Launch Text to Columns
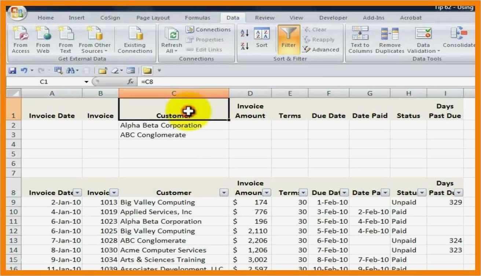This screenshot has height=276, width=481. tap(360, 40)
